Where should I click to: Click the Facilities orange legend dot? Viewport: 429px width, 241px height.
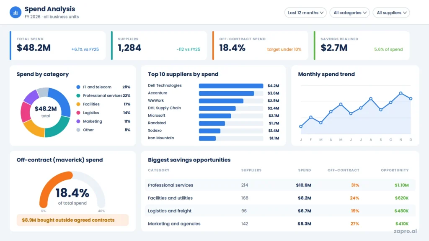click(x=78, y=104)
